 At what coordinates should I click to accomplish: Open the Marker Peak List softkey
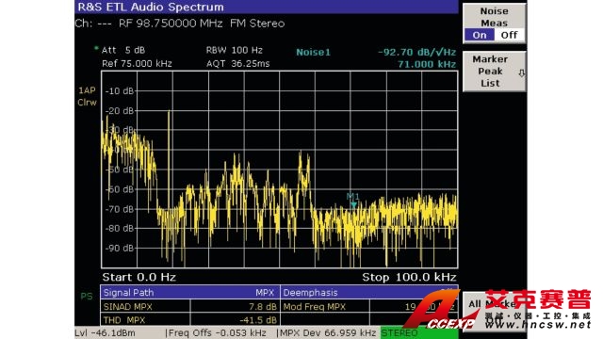click(494, 72)
